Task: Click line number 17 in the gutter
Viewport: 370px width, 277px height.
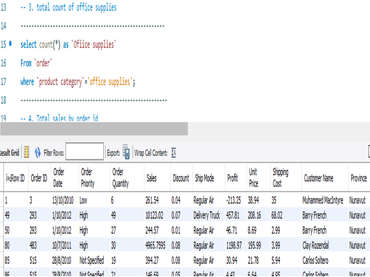Action: pyautogui.click(x=4, y=82)
